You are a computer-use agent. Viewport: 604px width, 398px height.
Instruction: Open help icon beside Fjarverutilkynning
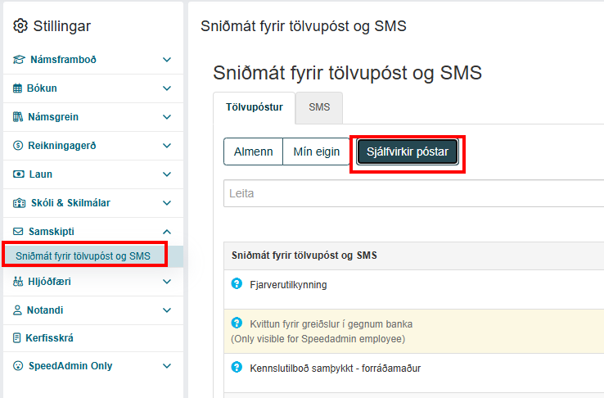237,283
